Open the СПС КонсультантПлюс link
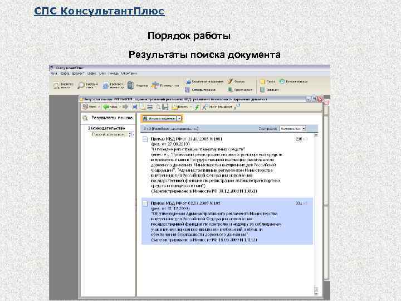The width and height of the screenshot is (401, 301). pos(99,11)
